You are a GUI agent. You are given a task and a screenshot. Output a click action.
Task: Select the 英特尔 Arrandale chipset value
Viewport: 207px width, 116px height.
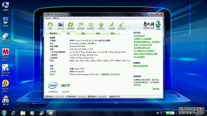(x=77, y=72)
